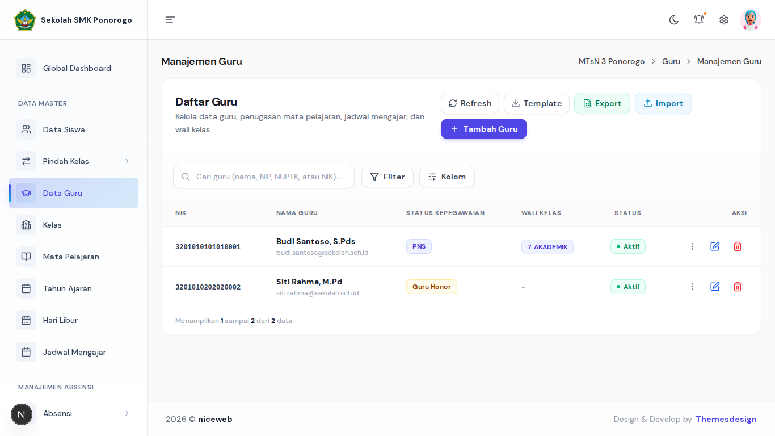Click the Next.js N badge icon

(22, 414)
